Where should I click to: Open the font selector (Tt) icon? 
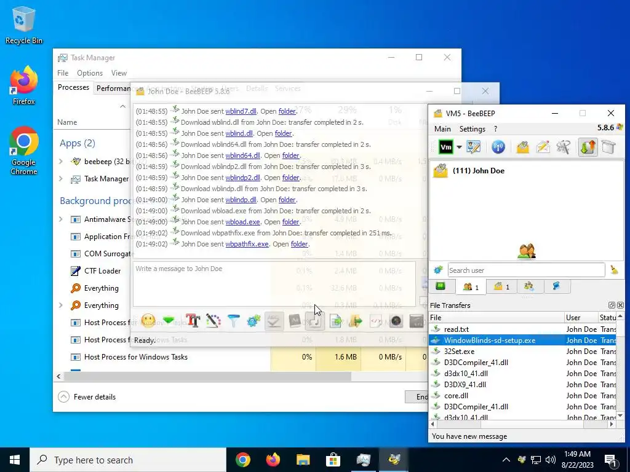193,321
